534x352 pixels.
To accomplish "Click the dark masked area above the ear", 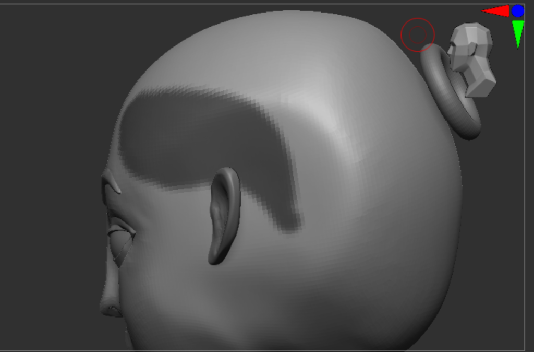I will click(198, 131).
